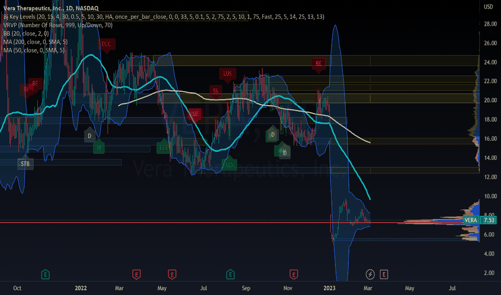Image resolution: width=501 pixels, height=295 pixels.
Task: Click the 28.00 price axis label
Action: (490, 24)
